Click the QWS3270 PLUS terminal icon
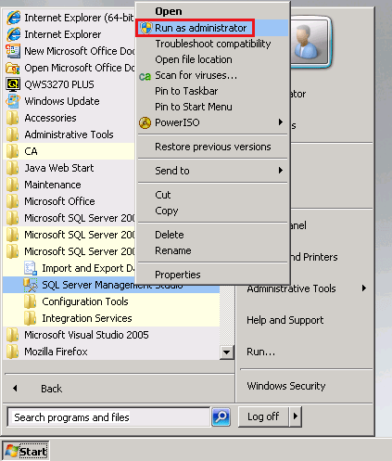The image size is (392, 461). pos(13,84)
